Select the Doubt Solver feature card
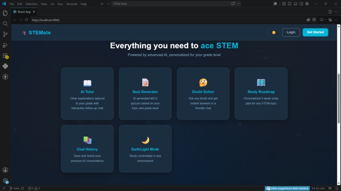This screenshot has height=191, width=341. click(x=203, y=94)
